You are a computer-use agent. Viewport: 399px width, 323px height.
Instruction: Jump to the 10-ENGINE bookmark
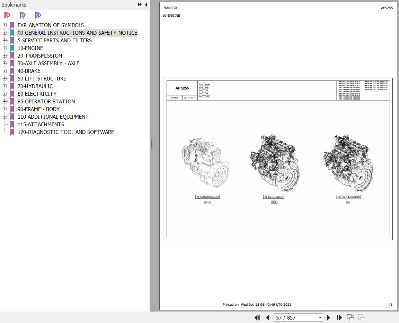pos(30,48)
